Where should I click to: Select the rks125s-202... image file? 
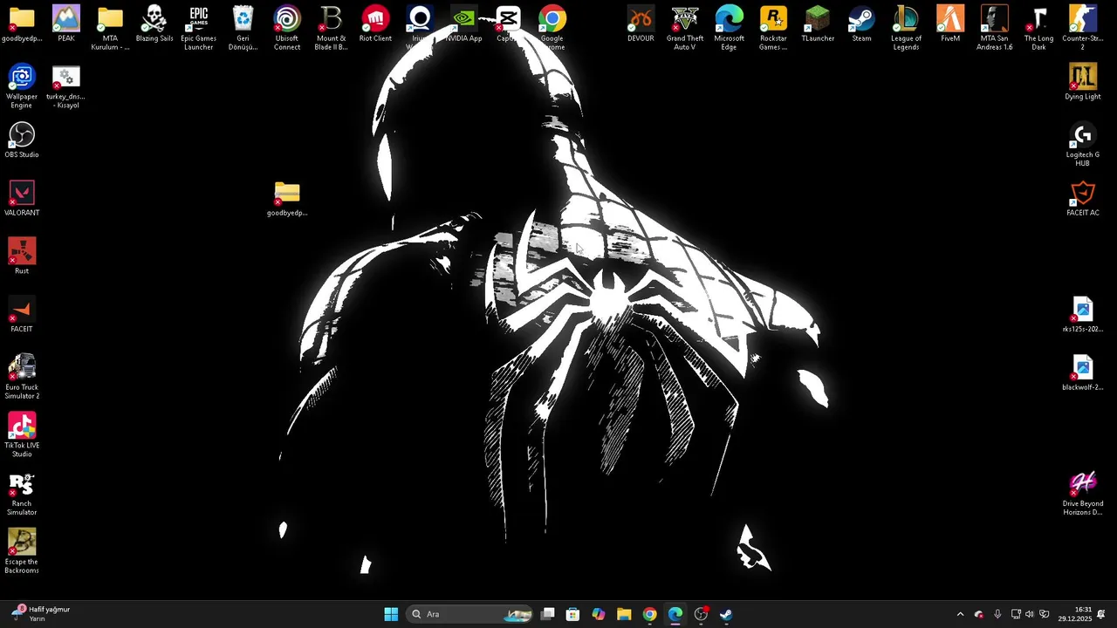(1083, 315)
